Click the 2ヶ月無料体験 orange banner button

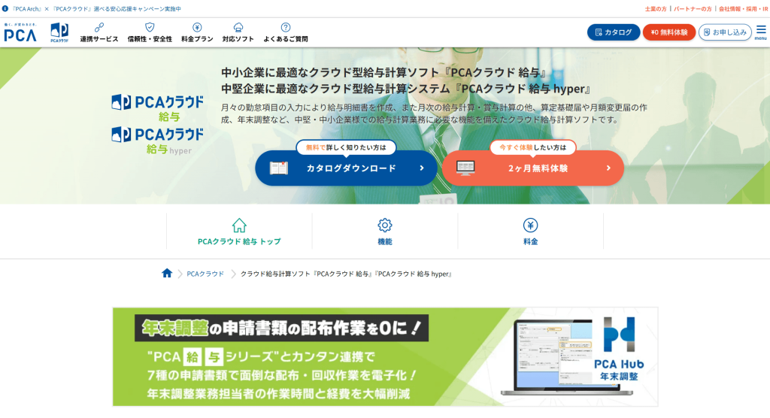(x=533, y=168)
